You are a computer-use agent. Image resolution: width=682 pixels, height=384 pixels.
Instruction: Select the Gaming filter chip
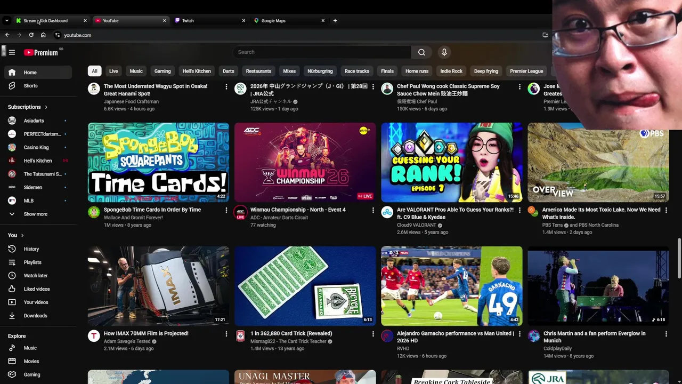point(163,71)
